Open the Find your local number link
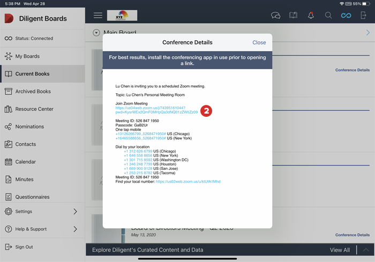The image size is (375, 262). [x=187, y=182]
